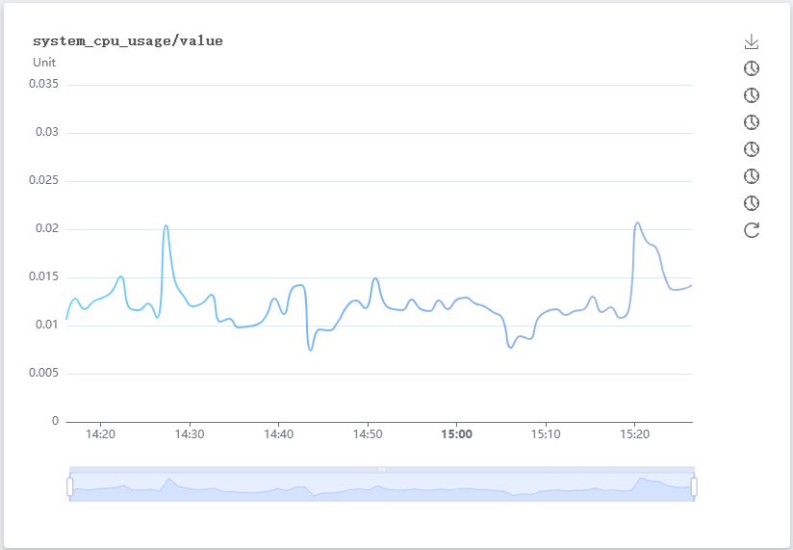Click the CPU usage spike near 14:28
Viewport: 793px width, 550px height.
pos(166,226)
